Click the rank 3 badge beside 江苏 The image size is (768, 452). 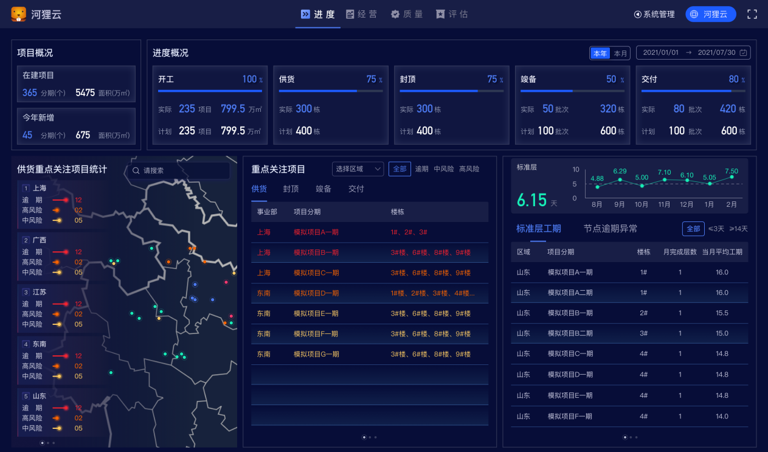[26, 293]
